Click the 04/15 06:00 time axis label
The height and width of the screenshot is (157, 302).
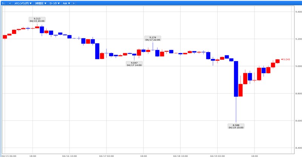coord(9,155)
